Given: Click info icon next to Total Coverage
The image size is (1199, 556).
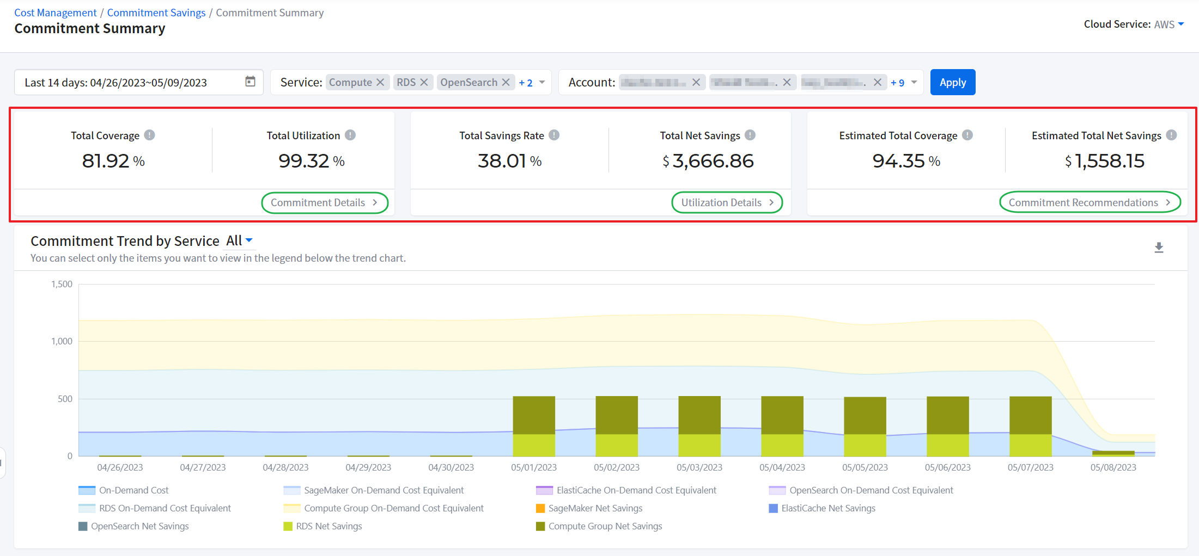Looking at the screenshot, I should (149, 135).
